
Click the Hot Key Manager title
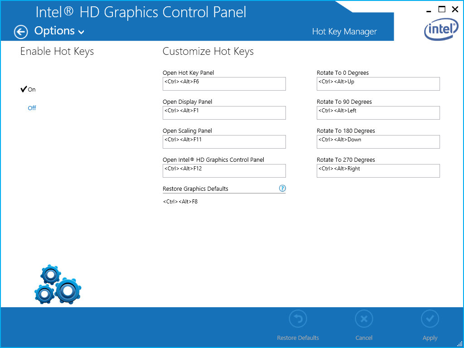344,32
